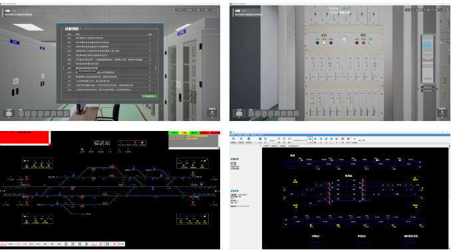Turn the A/B machine selector knob
Viewport: 451px width, 250px height.
344,39
